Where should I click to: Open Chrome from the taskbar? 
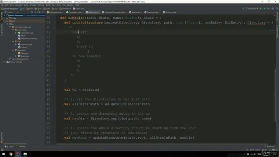point(11,154)
